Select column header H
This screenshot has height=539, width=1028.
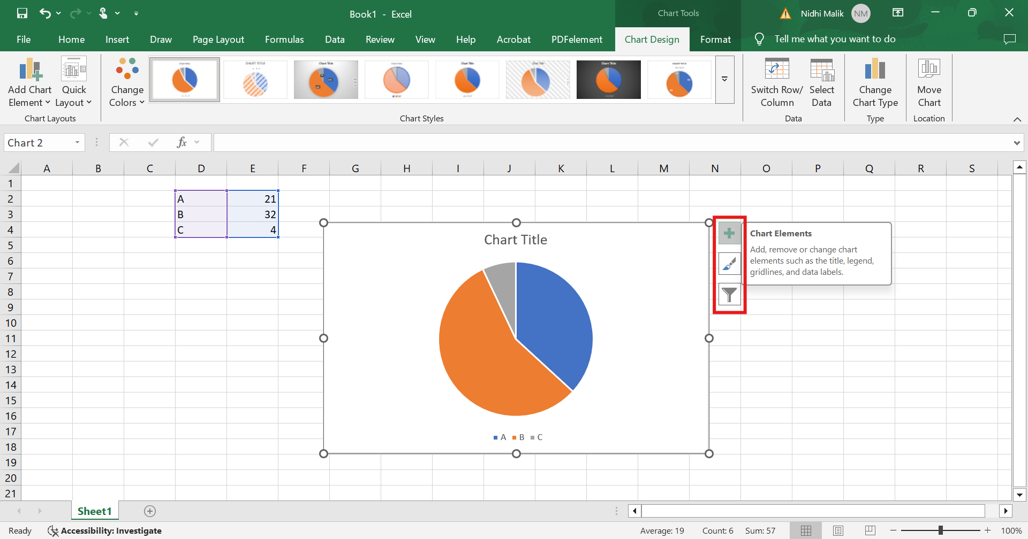tap(407, 168)
